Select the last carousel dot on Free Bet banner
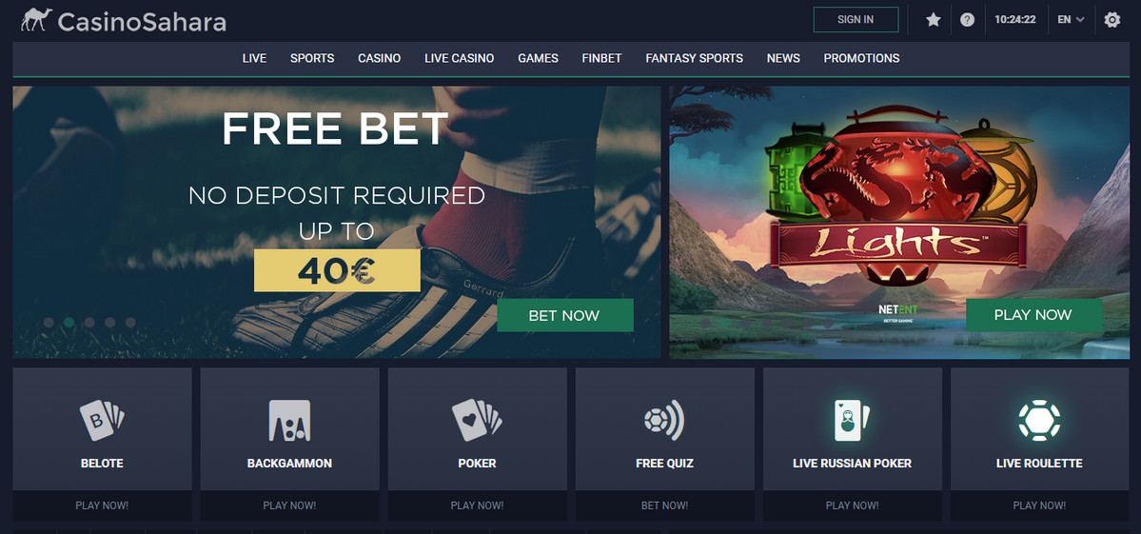 coord(130,323)
